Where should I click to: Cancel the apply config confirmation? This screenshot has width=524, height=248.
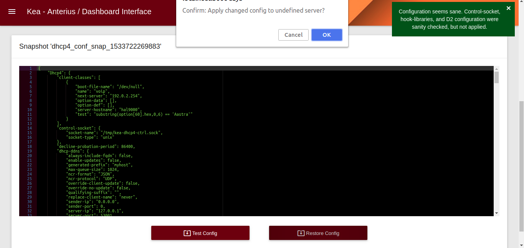coord(293,35)
